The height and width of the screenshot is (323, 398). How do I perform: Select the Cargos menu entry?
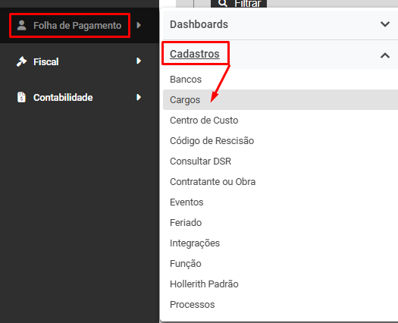point(280,100)
